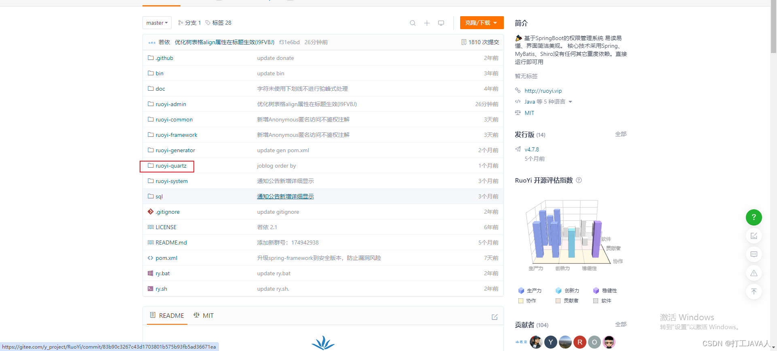Open the master branch dropdown
This screenshot has height=351, width=777.
157,23
